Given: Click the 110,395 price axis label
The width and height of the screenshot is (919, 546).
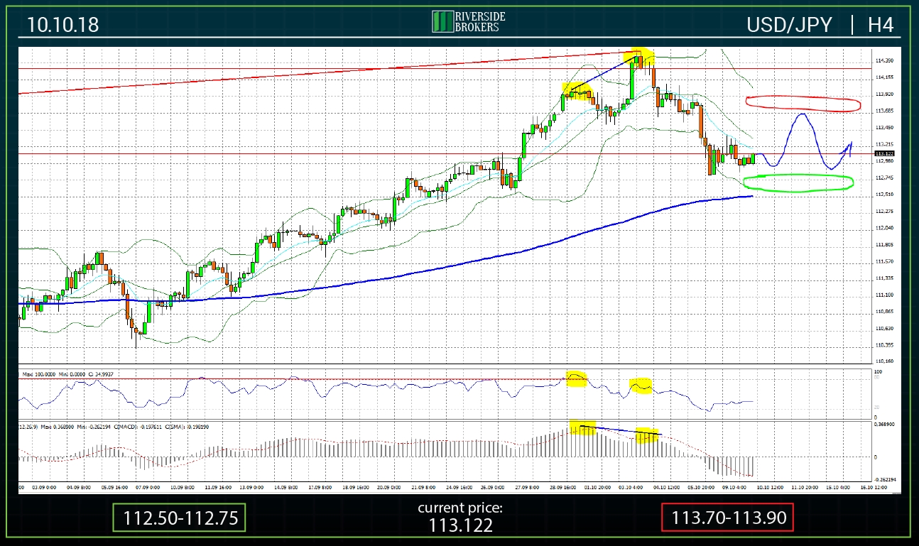Looking at the screenshot, I should point(884,345).
